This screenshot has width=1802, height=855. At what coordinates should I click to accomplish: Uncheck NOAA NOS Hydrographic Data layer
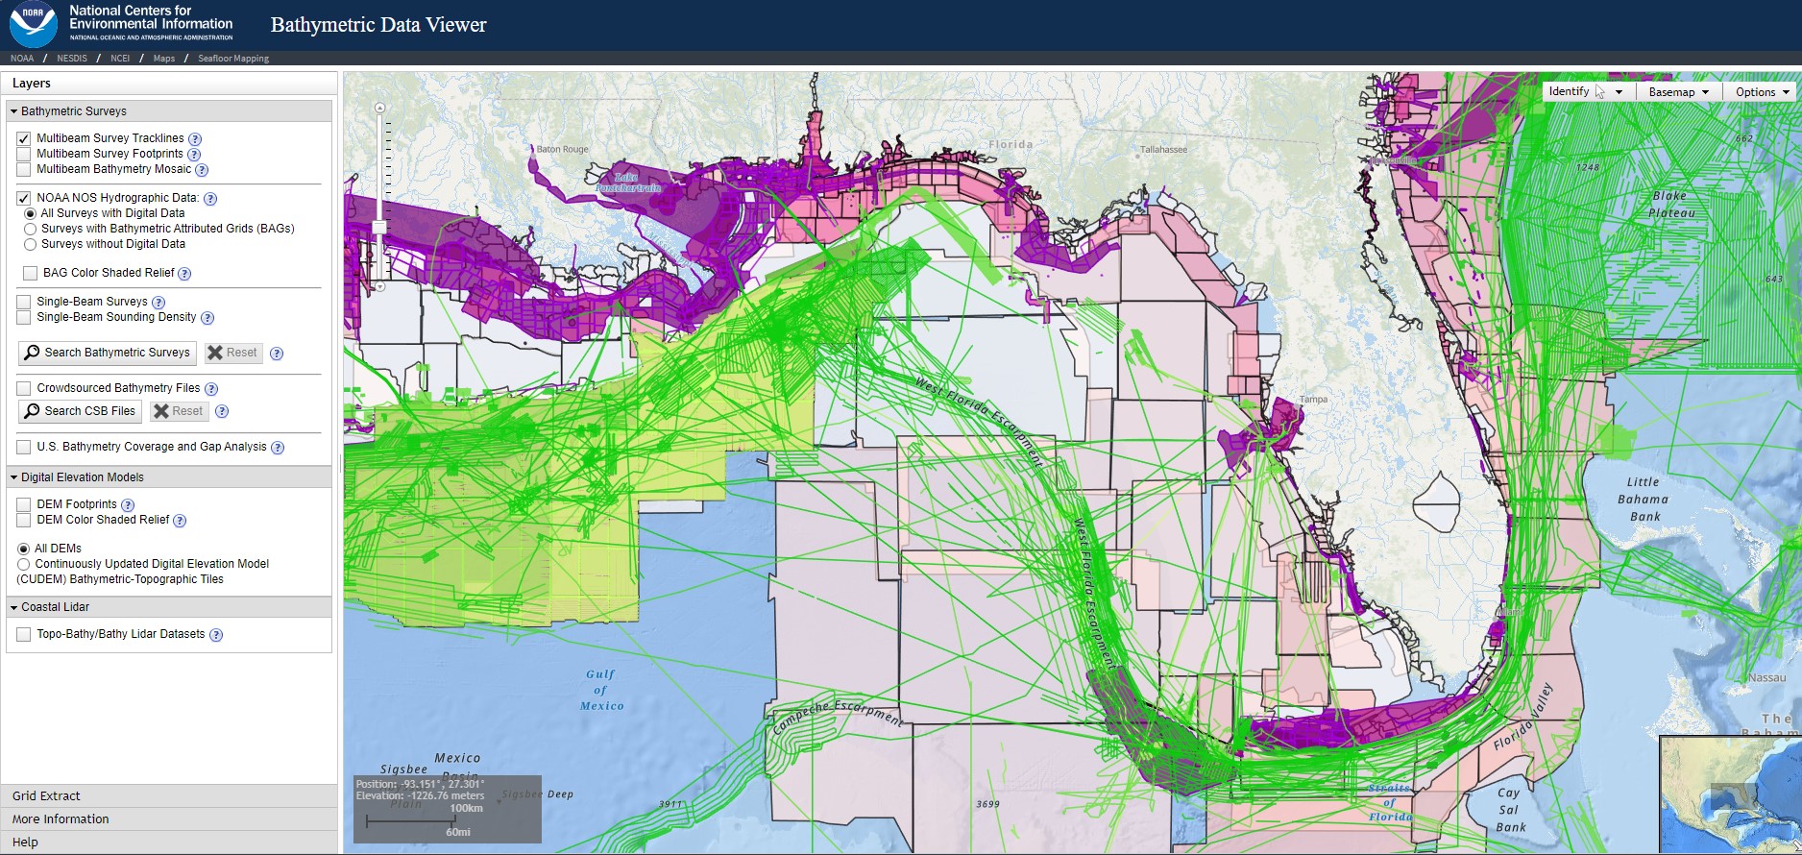[x=24, y=199]
